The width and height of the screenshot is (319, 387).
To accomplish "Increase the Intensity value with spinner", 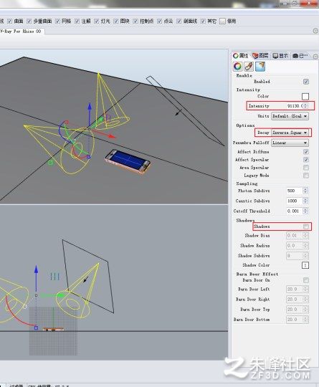I will pyautogui.click(x=305, y=105).
